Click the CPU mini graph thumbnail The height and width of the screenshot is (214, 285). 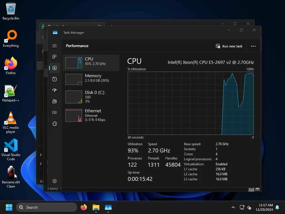pos(73,63)
